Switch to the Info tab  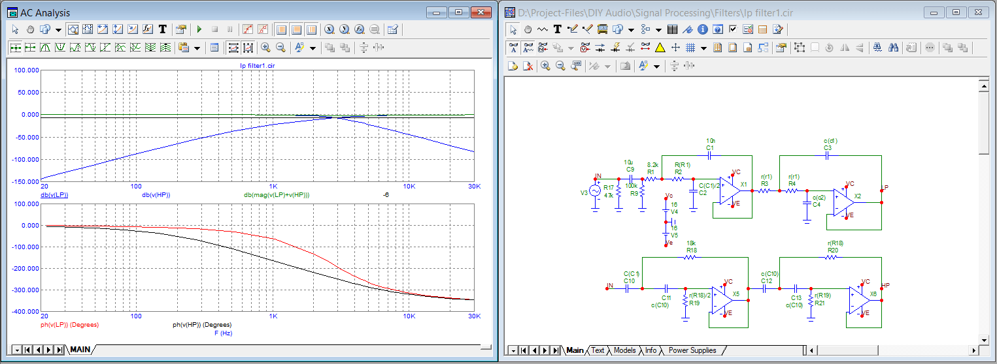pos(651,350)
